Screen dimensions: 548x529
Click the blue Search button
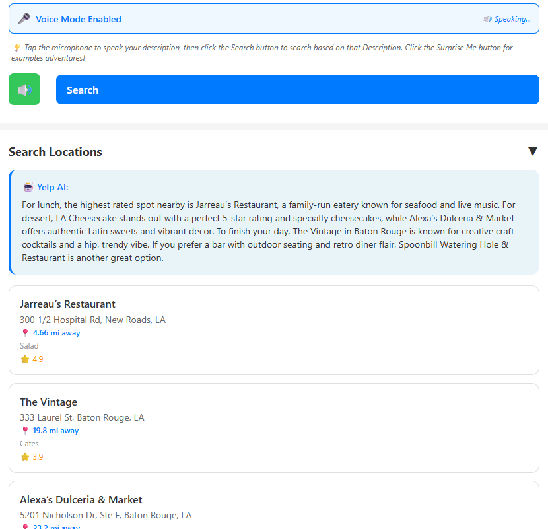[x=297, y=90]
